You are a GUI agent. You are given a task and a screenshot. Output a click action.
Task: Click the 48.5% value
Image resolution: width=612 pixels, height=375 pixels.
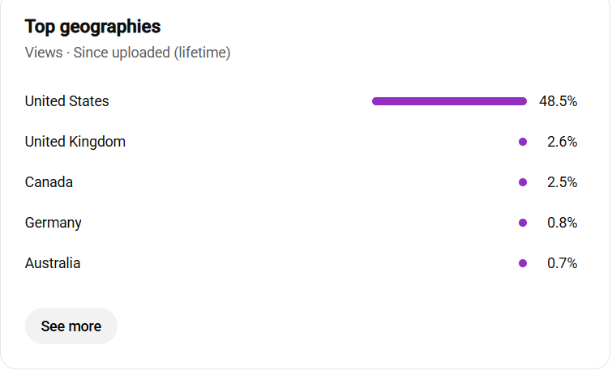[x=559, y=101]
